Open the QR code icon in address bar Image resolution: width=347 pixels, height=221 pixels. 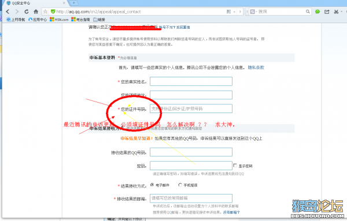coord(228,12)
